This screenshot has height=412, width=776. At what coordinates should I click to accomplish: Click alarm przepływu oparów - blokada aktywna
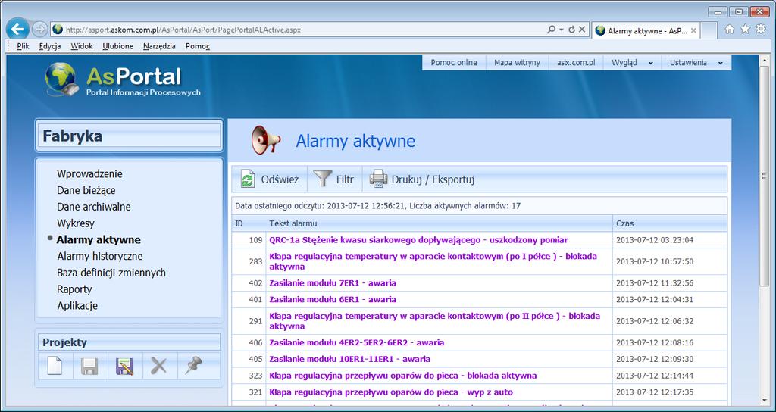[x=403, y=376]
